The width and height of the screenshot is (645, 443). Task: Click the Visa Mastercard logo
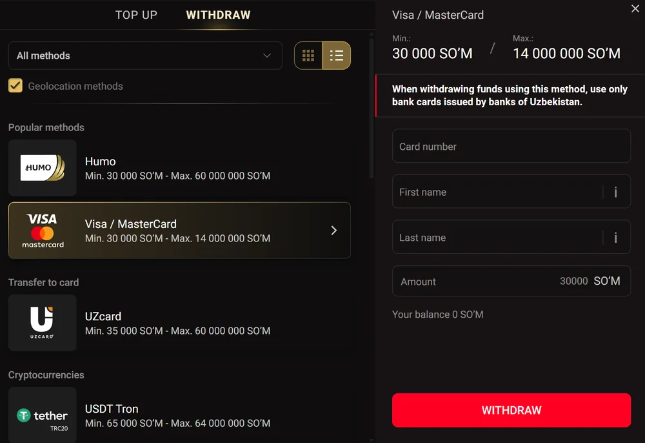[43, 231]
